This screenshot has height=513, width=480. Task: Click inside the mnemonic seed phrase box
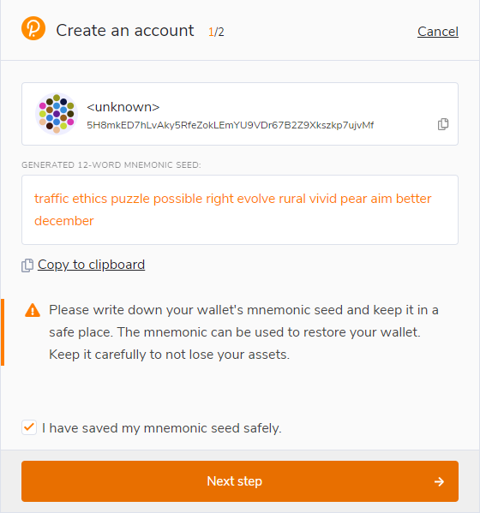pos(240,210)
